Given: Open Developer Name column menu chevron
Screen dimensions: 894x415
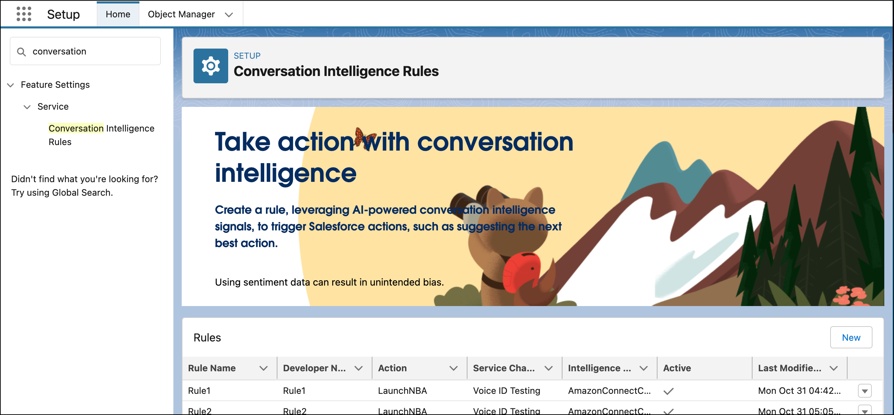Looking at the screenshot, I should 359,368.
